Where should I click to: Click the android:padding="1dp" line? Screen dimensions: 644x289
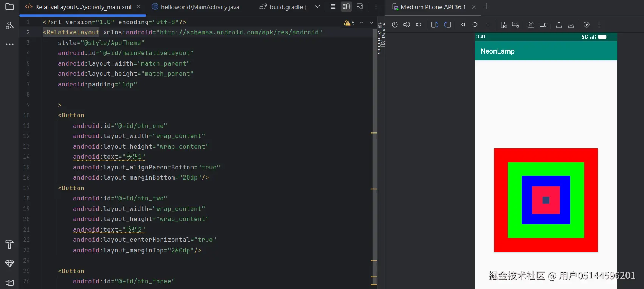coord(97,84)
